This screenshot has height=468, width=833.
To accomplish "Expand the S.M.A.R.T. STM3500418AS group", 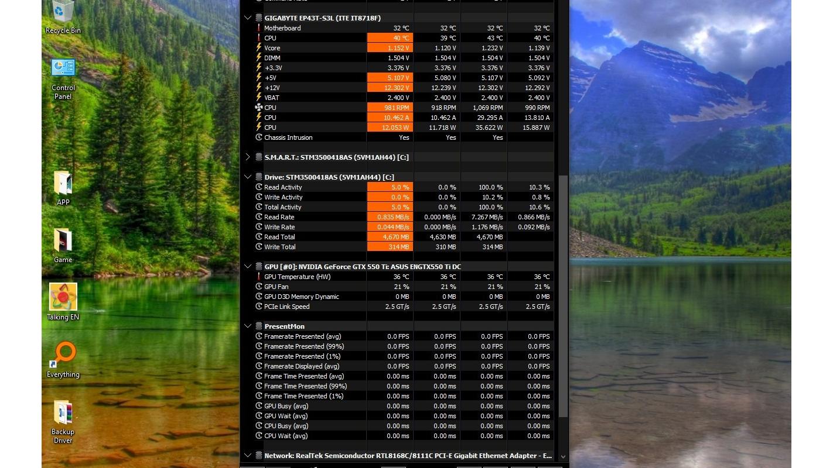I will click(x=248, y=157).
